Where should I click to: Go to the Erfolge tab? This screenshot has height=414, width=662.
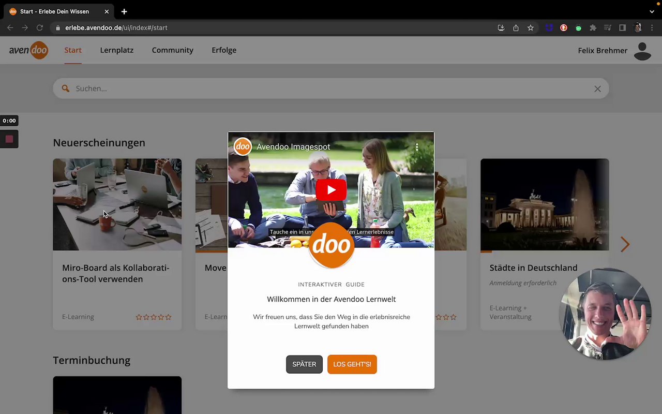pos(224,50)
